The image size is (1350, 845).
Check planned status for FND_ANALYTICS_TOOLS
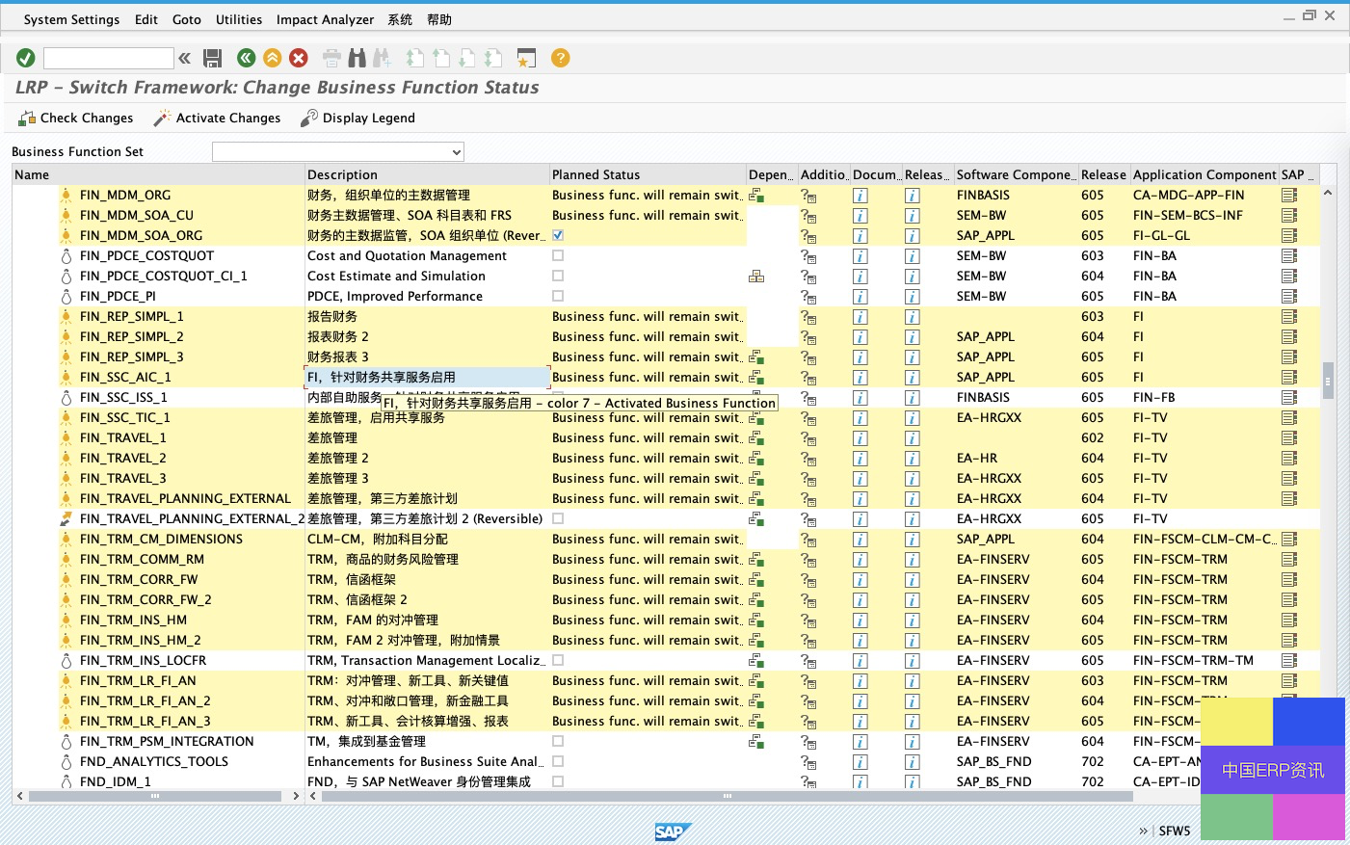(x=558, y=761)
